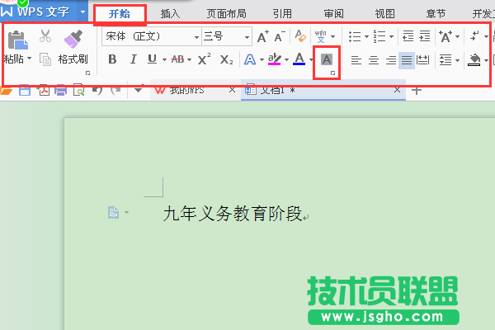Apply paragraph shading paint bucket

pyautogui.click(x=474, y=60)
